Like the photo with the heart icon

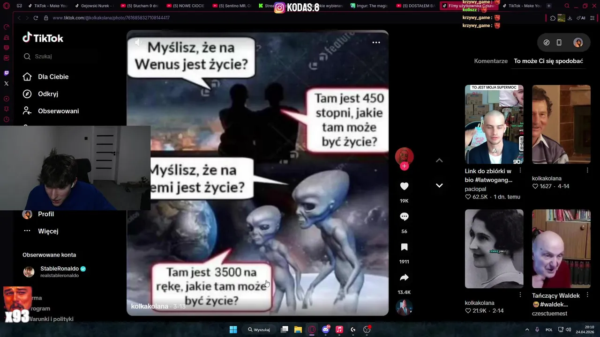[404, 186]
